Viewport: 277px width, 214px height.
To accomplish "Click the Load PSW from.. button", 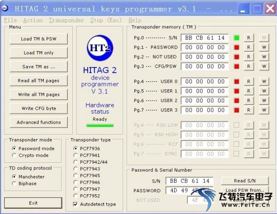I will 245,190.
